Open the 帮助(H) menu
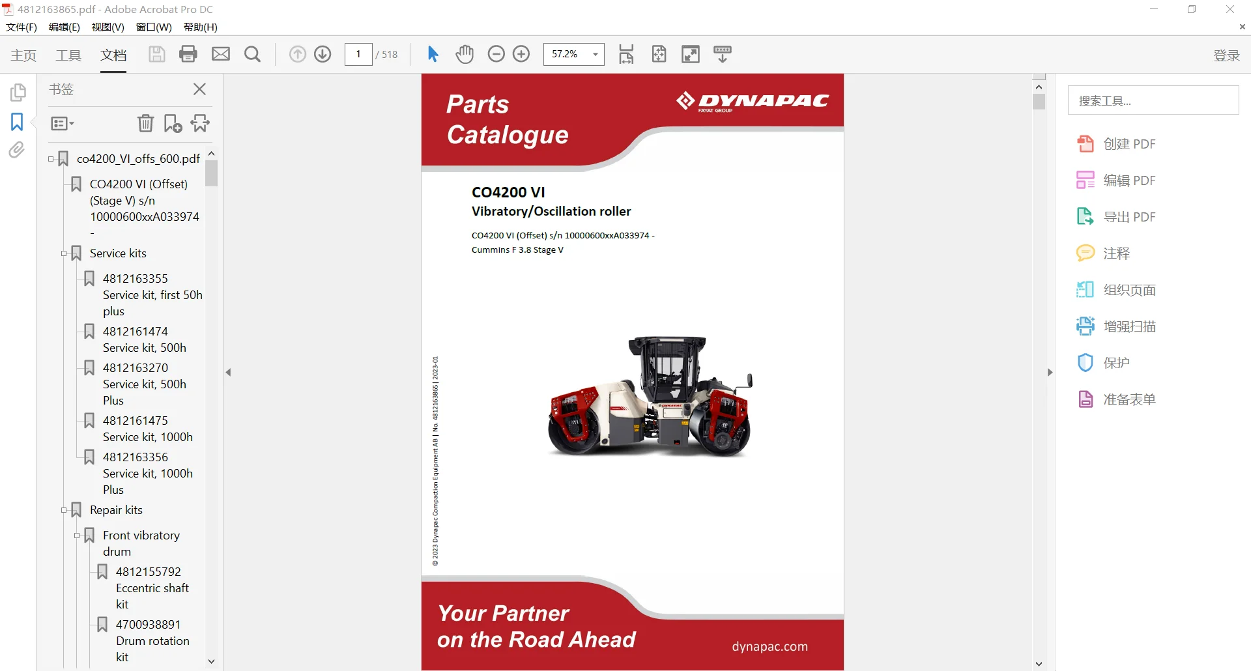 (201, 27)
